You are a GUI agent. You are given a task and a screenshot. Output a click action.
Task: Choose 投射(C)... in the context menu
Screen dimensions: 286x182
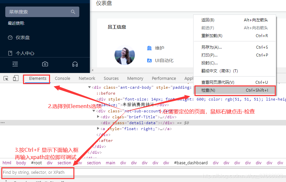click(x=235, y=63)
